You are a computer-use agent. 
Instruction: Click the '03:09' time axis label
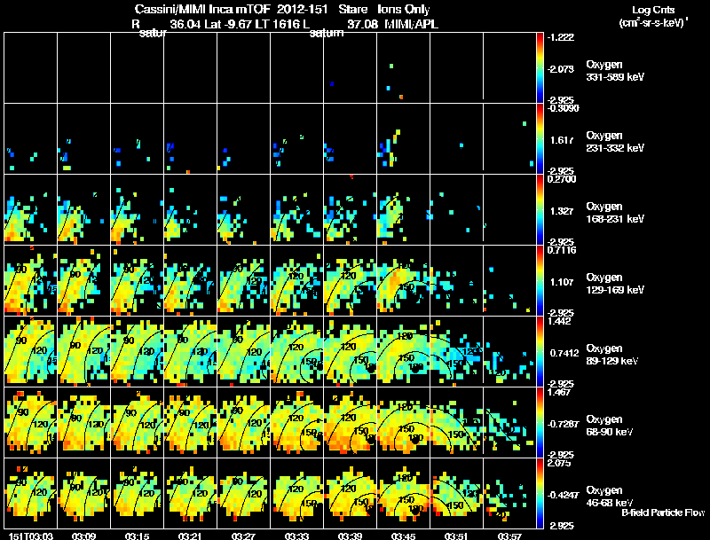pyautogui.click(x=83, y=536)
